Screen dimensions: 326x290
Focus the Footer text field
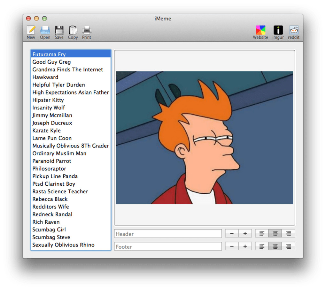tap(168, 246)
